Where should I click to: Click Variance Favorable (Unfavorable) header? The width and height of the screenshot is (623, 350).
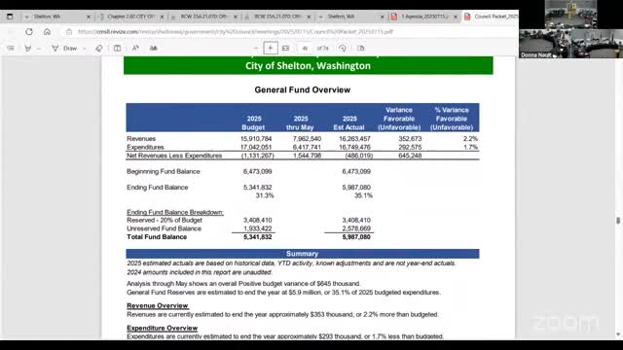tap(399, 119)
